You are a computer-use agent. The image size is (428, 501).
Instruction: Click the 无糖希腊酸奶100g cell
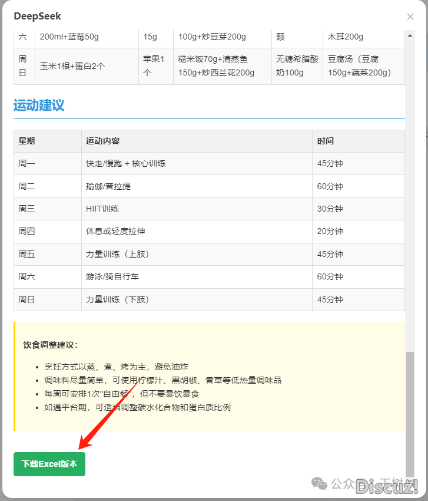[x=297, y=66]
